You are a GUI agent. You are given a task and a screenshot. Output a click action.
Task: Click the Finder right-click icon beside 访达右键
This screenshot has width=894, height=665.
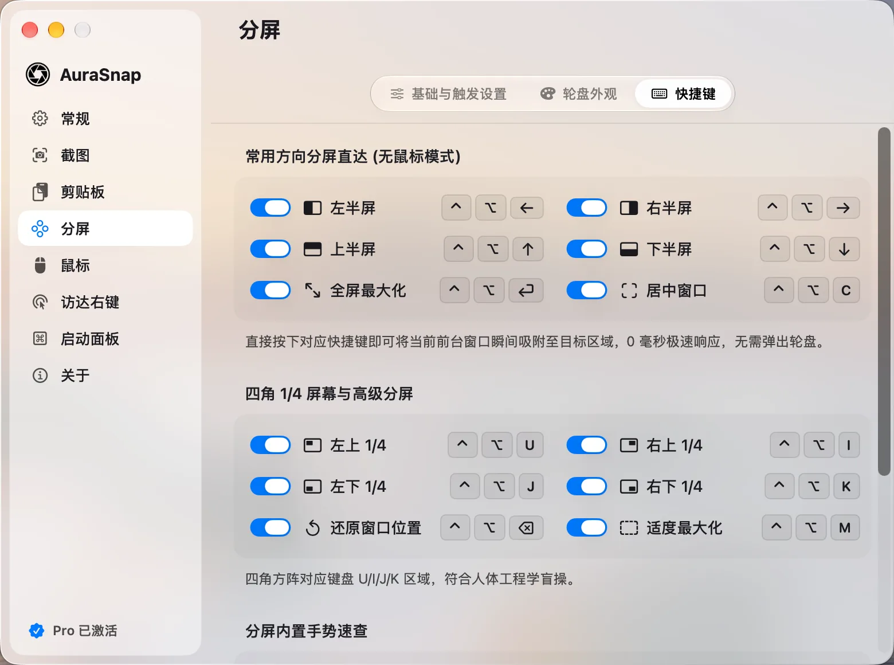(40, 302)
